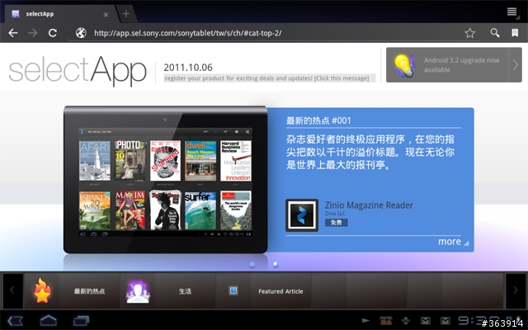Screen dimensions: 528x330
Task: Click the globe site icon in address bar
Action: tap(81, 33)
